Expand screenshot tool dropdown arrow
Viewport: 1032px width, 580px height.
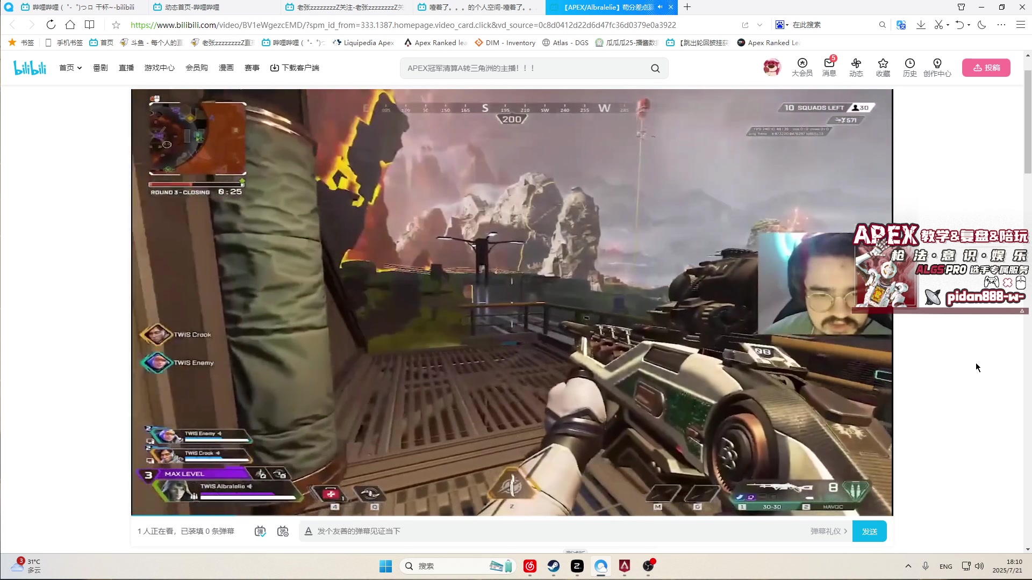tap(948, 25)
